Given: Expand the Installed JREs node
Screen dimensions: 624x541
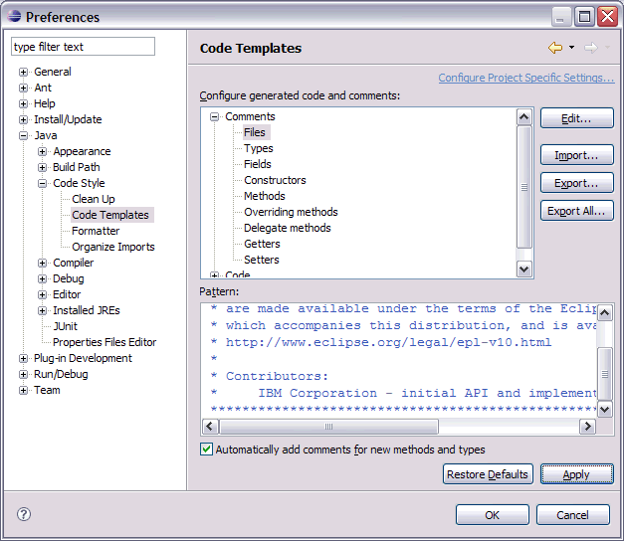Looking at the screenshot, I should pos(42,310).
